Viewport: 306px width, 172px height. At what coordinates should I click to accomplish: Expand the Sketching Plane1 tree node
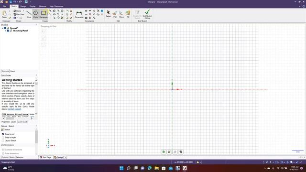tap(5, 31)
